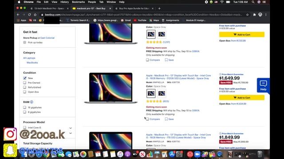Add the $1,649.99 MacBook Pro to cart
Screen dimensions: 284x159
241,98
